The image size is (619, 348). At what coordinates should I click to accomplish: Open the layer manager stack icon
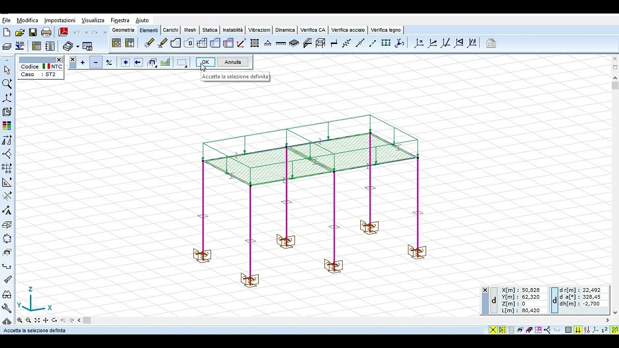7,46
